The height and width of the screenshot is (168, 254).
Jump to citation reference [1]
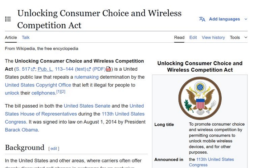click(x=58, y=92)
